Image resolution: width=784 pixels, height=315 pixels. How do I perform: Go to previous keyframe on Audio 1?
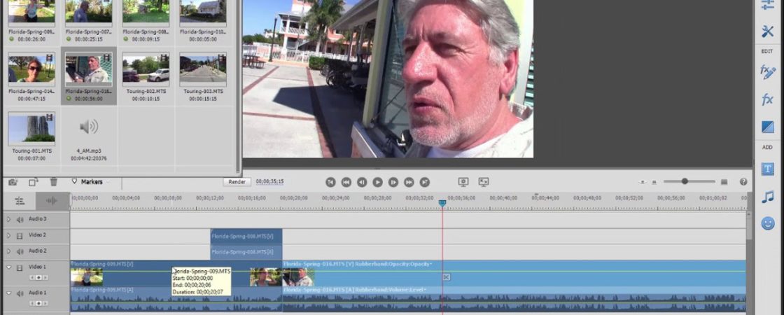pyautogui.click(x=32, y=304)
